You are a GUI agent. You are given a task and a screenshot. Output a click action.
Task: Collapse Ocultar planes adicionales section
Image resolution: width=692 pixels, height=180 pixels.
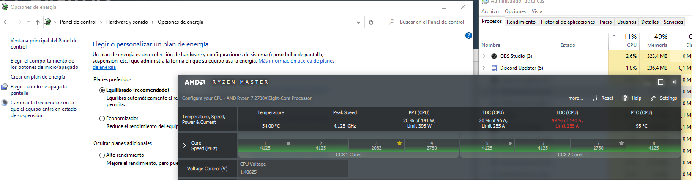coord(123,143)
